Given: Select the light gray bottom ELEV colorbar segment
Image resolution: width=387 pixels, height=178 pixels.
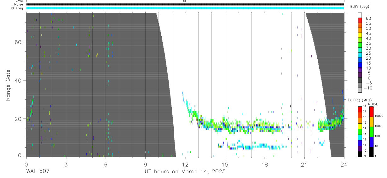Looking at the screenshot, I should [360, 90].
